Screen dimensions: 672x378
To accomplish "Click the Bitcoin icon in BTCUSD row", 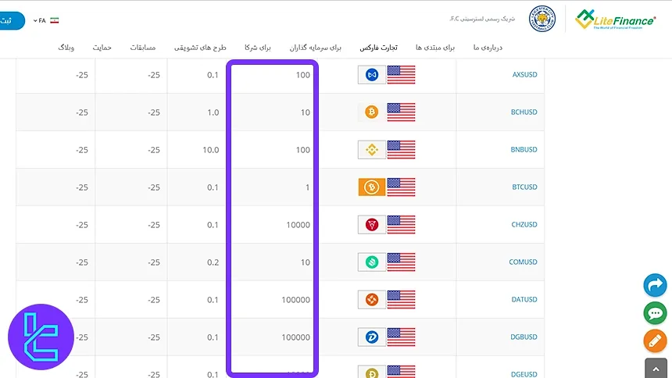I will click(x=372, y=187).
